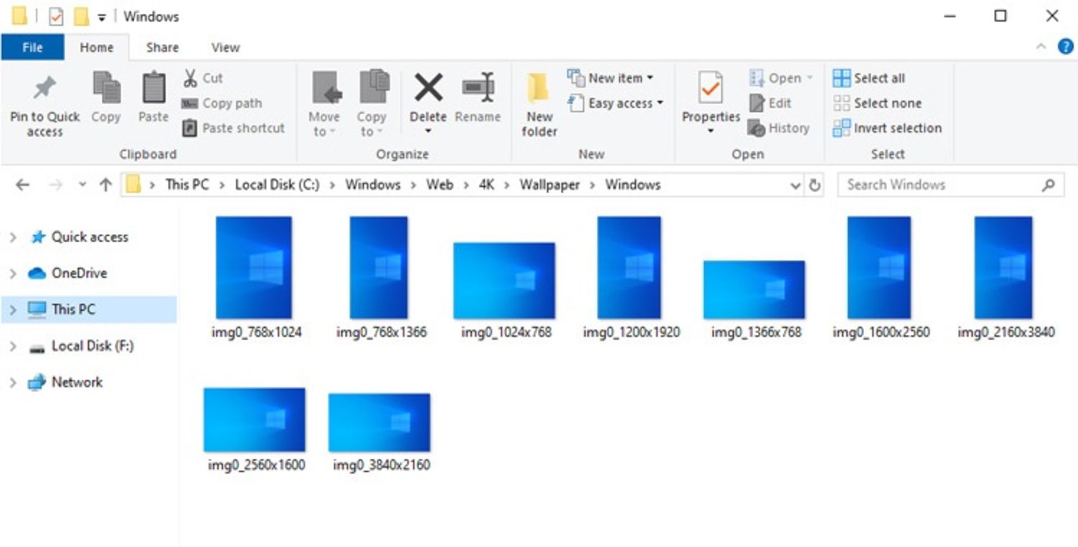Click the Edit button in ribbon
This screenshot has height=547, width=1078.
[x=770, y=103]
